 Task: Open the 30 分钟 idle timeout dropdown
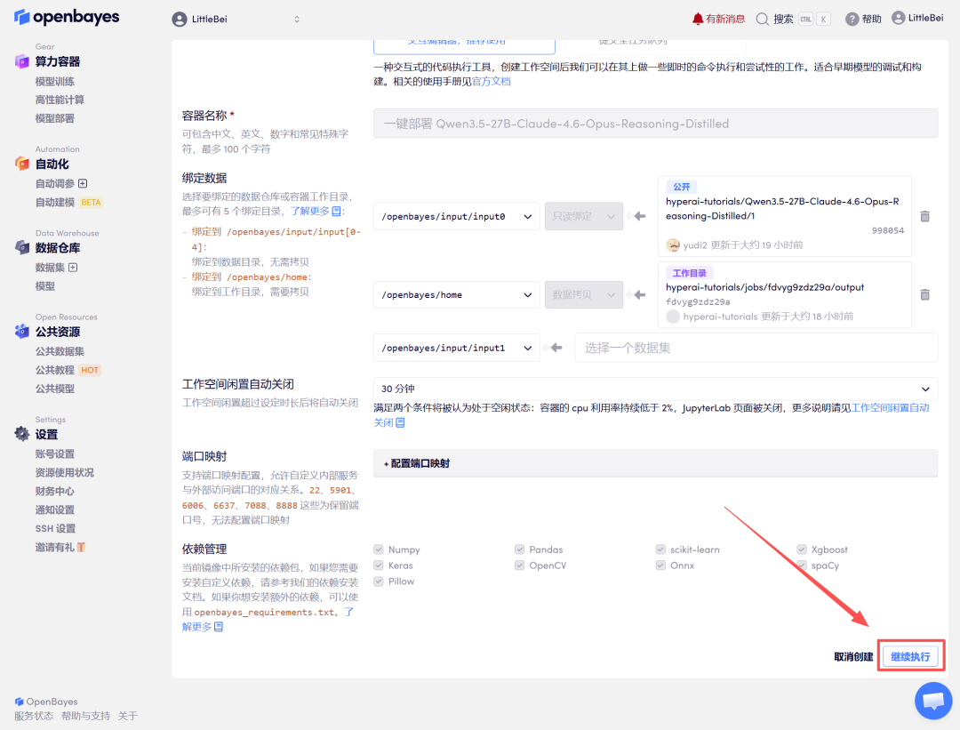click(x=655, y=389)
